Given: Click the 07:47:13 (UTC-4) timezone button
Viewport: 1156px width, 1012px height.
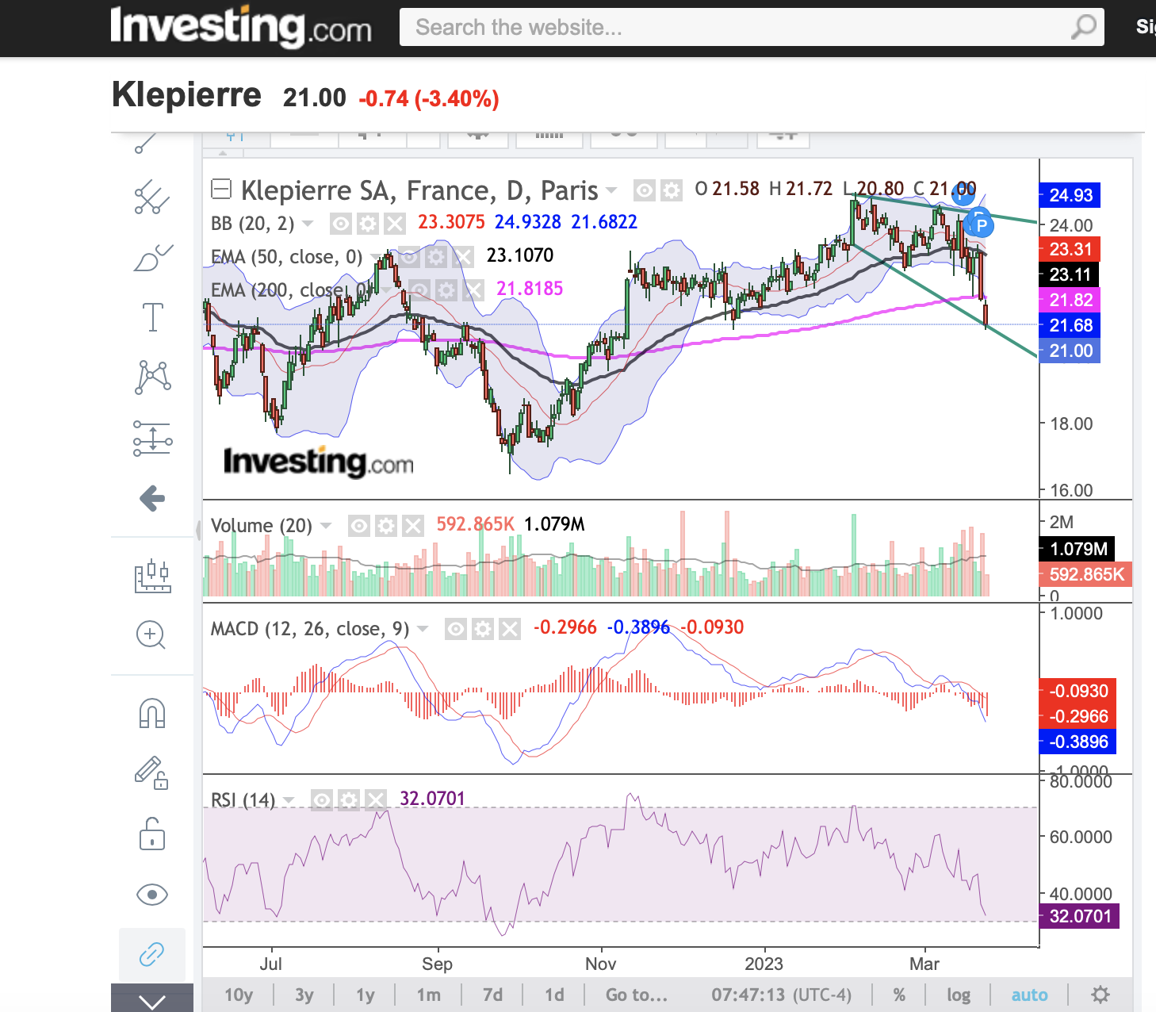Looking at the screenshot, I should pos(782,995).
